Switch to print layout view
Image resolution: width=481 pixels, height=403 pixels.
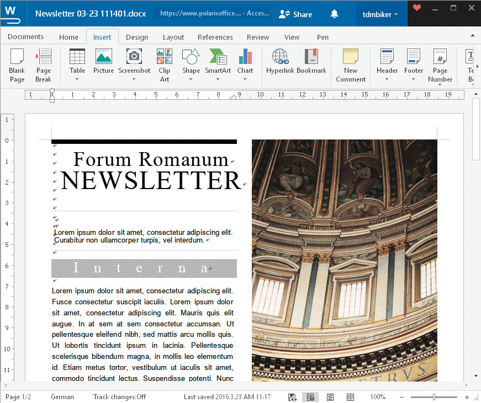click(x=310, y=397)
